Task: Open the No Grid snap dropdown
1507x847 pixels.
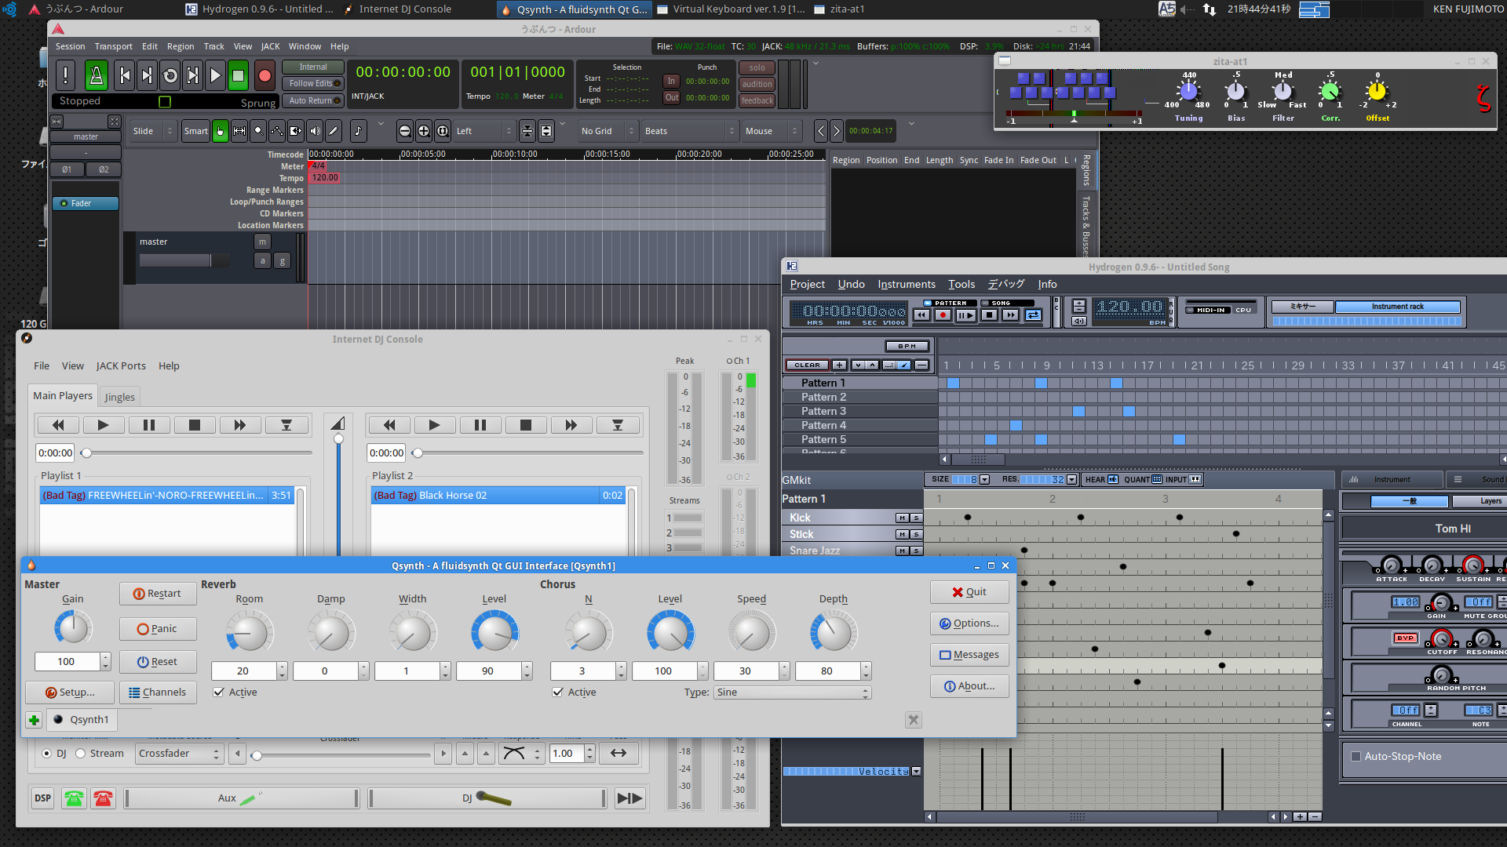Action: 607,131
